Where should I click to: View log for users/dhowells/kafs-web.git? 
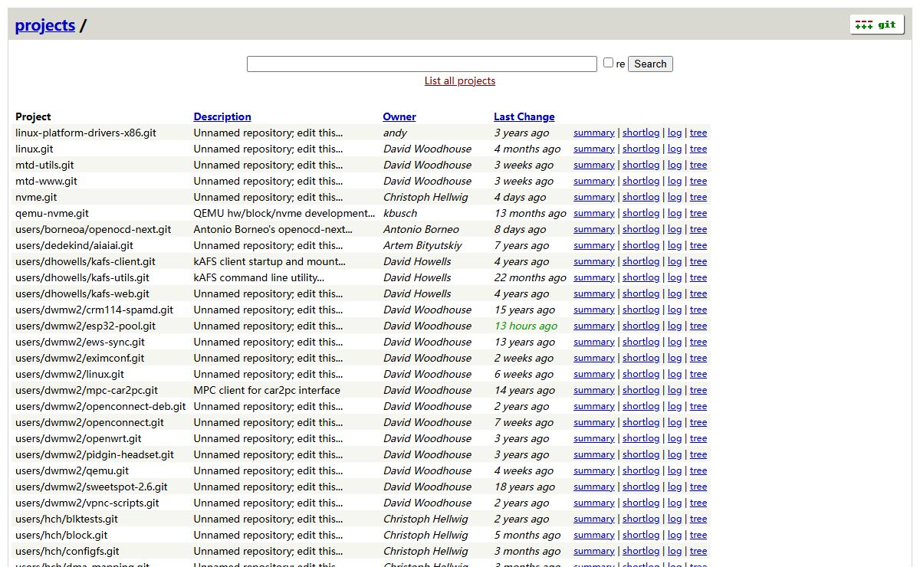675,294
